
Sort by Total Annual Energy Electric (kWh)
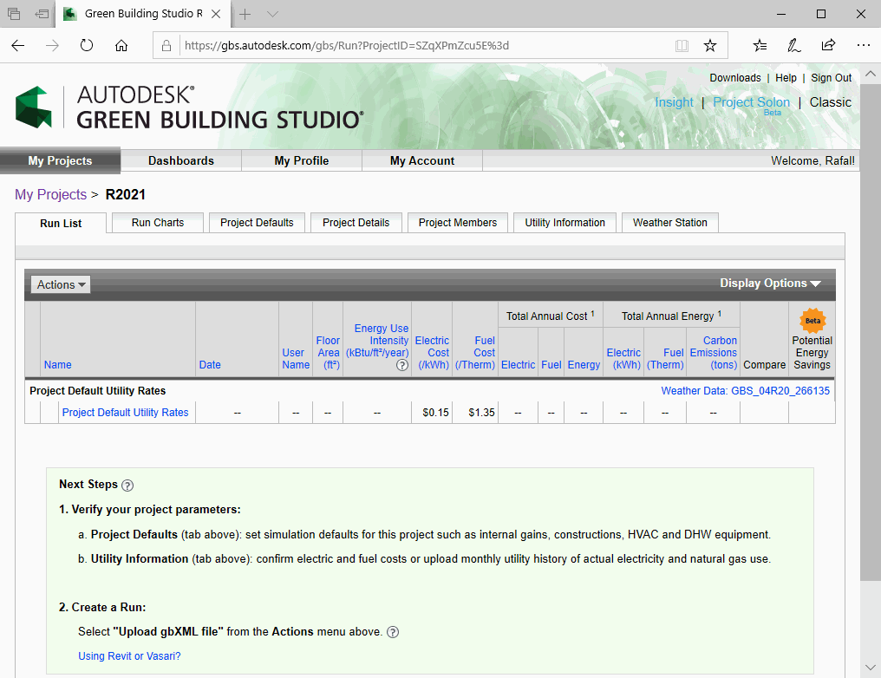623,358
